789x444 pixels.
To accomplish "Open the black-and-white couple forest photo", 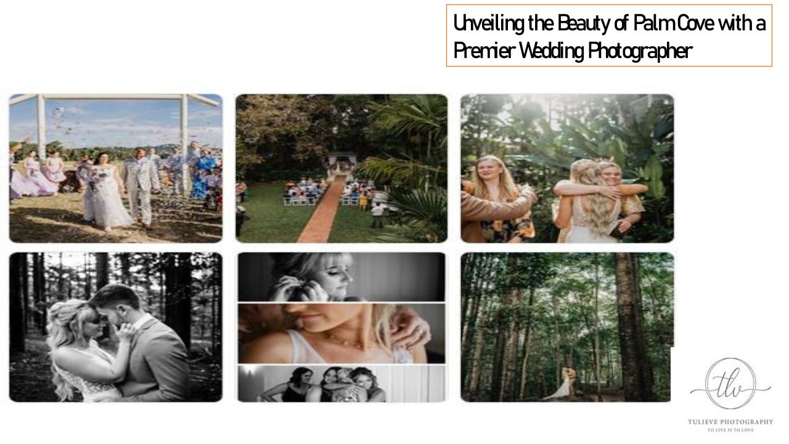I will pyautogui.click(x=116, y=327).
